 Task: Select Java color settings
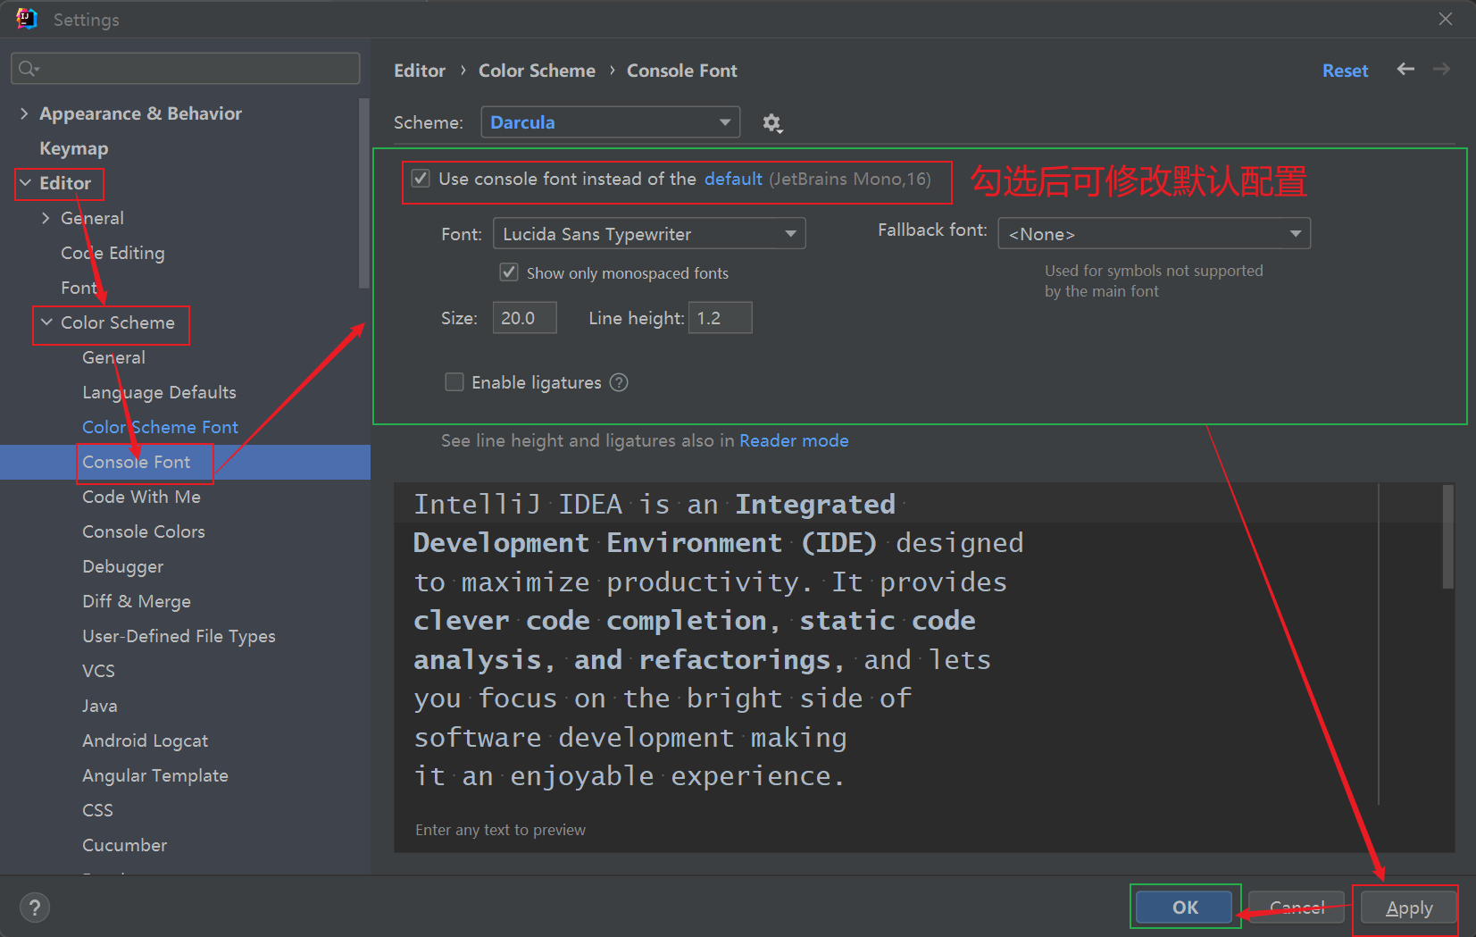tap(100, 706)
